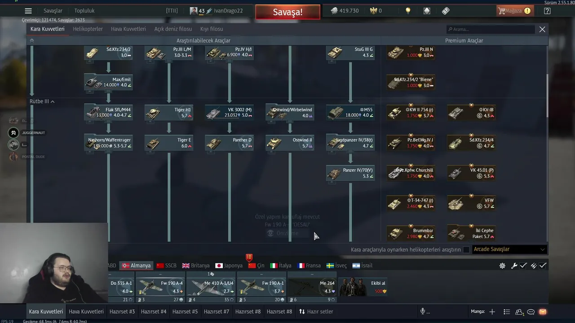Switch to the Helikopterler tab
The image size is (575, 323).
[x=88, y=29]
